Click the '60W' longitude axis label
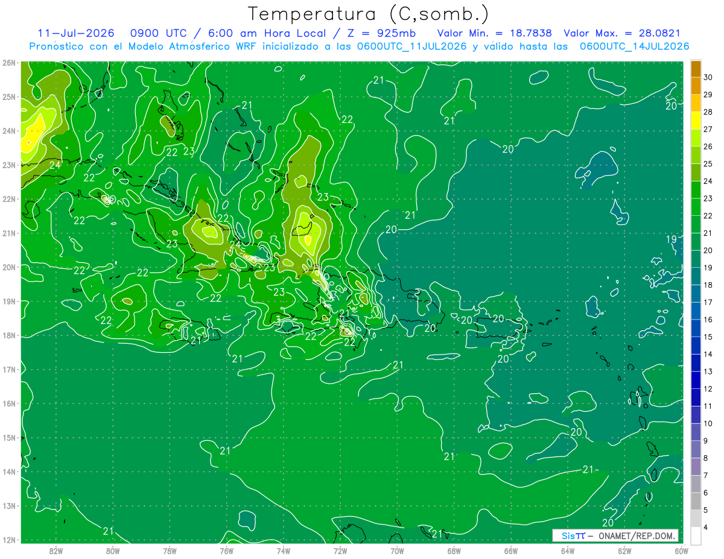Image resolution: width=724 pixels, height=559 pixels. coord(681,551)
